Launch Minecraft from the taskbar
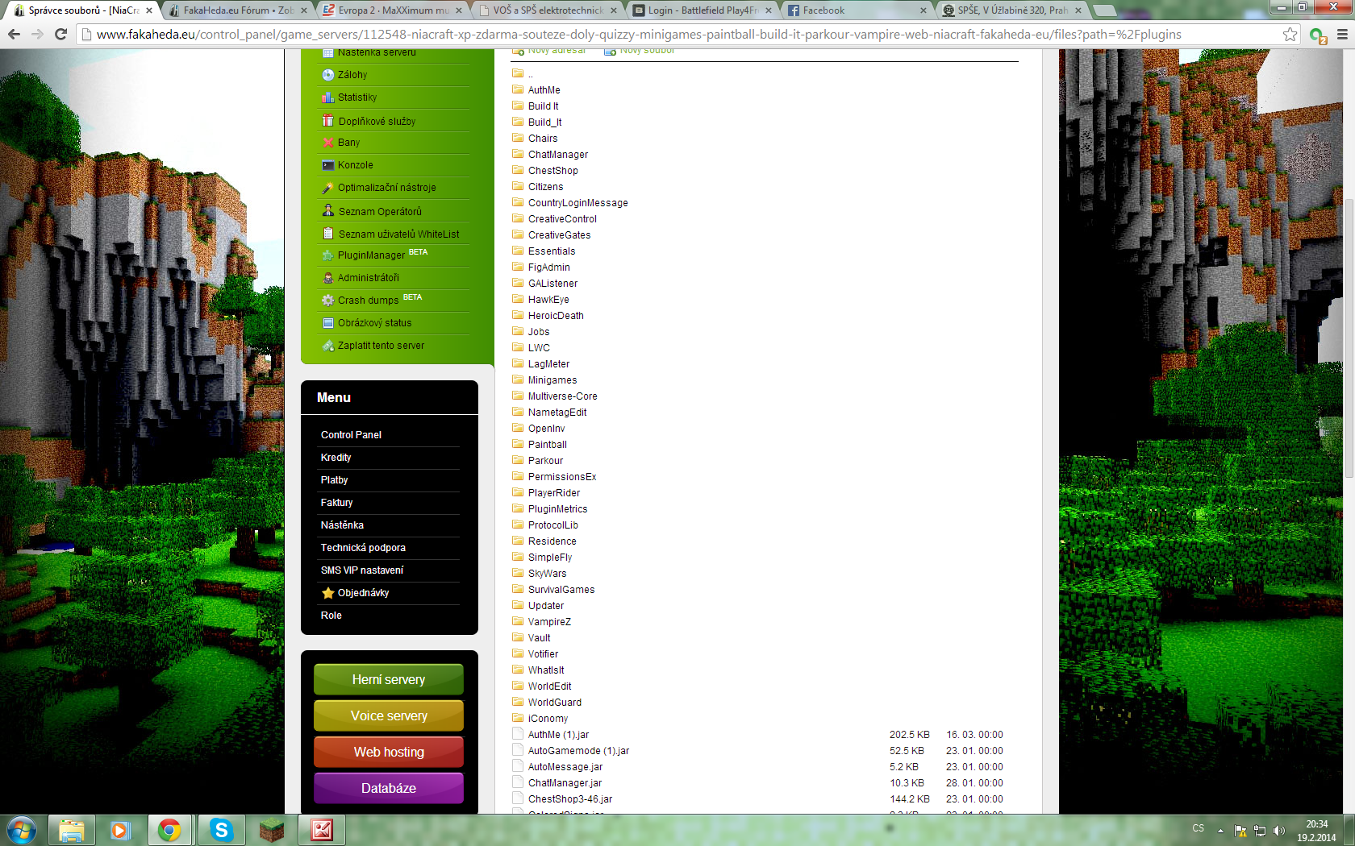The width and height of the screenshot is (1355, 846). [272, 830]
